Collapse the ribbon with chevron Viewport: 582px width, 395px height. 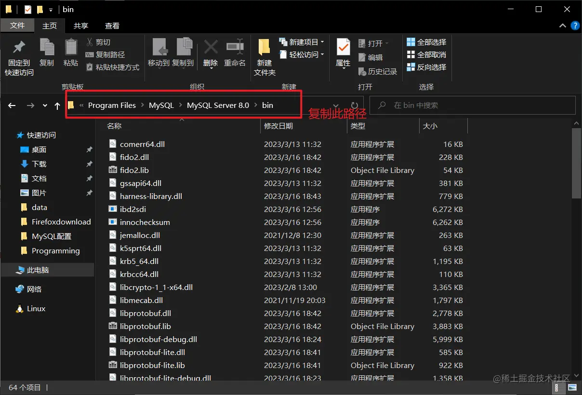pyautogui.click(x=562, y=26)
